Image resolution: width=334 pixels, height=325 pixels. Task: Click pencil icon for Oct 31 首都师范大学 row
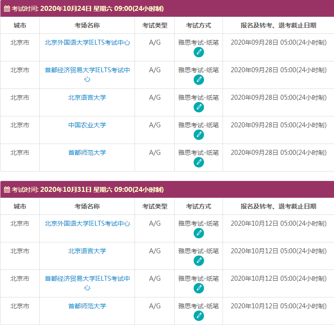coord(199,316)
